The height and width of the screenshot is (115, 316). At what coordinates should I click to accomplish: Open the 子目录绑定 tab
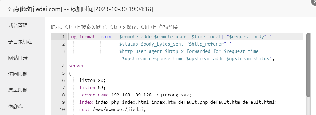(20, 42)
